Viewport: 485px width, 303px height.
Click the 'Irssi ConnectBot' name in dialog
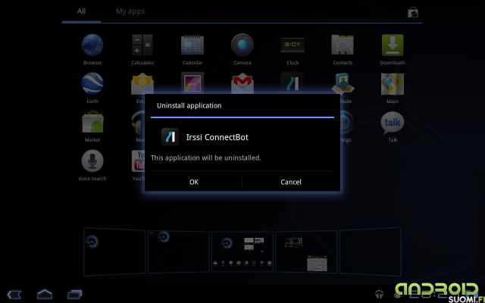tap(217, 137)
